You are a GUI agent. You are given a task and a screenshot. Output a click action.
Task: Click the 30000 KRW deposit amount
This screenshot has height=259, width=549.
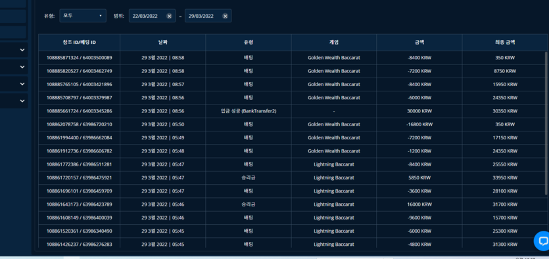419,111
